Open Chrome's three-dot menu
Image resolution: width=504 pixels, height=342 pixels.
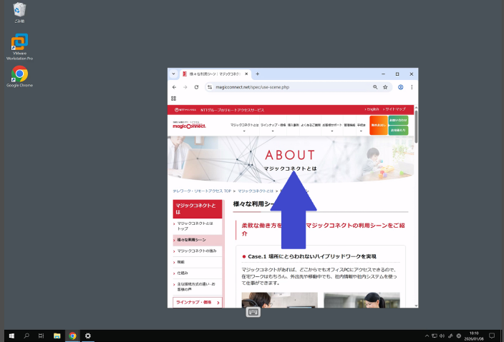coord(412,87)
